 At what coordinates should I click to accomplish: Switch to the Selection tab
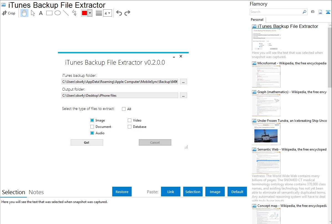click(14, 192)
